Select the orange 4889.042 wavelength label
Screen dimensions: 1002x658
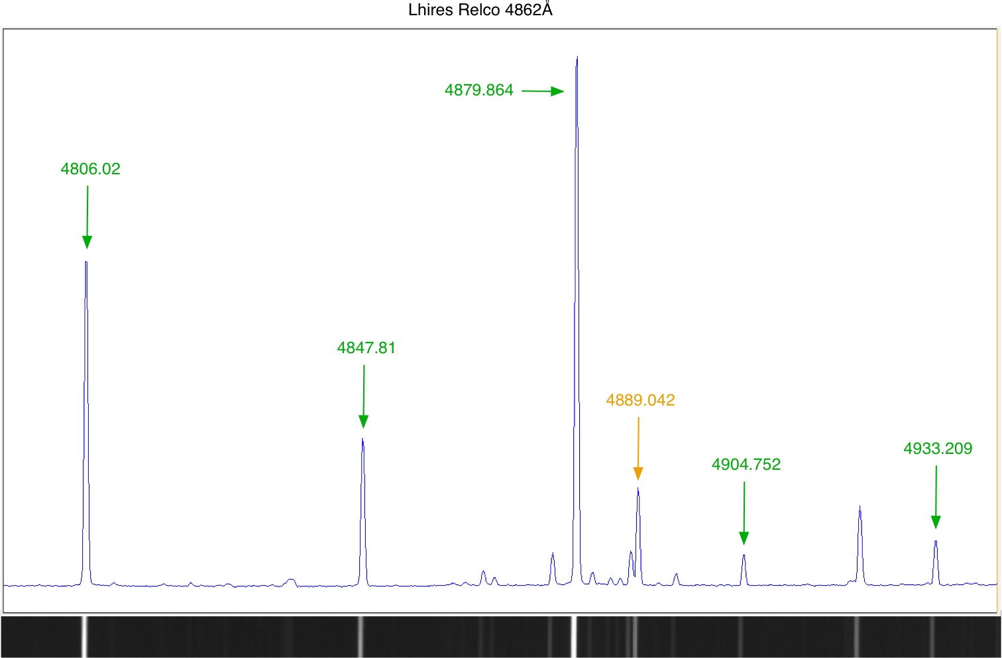pyautogui.click(x=640, y=400)
